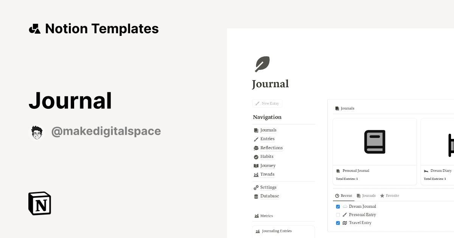This screenshot has width=454, height=238.
Task: Uncheck the Travel Entry checkbox
Action: [x=338, y=223]
